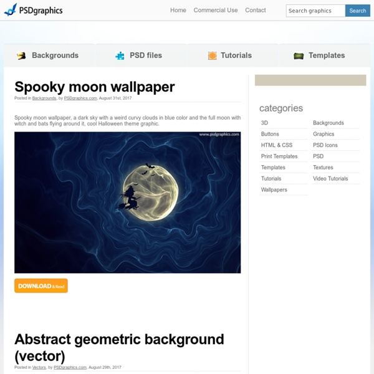
Task: Open the PSD Icons category
Action: coord(325,145)
